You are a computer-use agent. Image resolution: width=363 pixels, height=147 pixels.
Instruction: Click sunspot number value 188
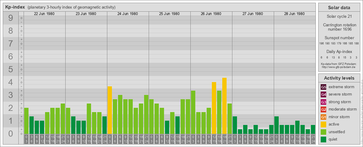pos(357,43)
